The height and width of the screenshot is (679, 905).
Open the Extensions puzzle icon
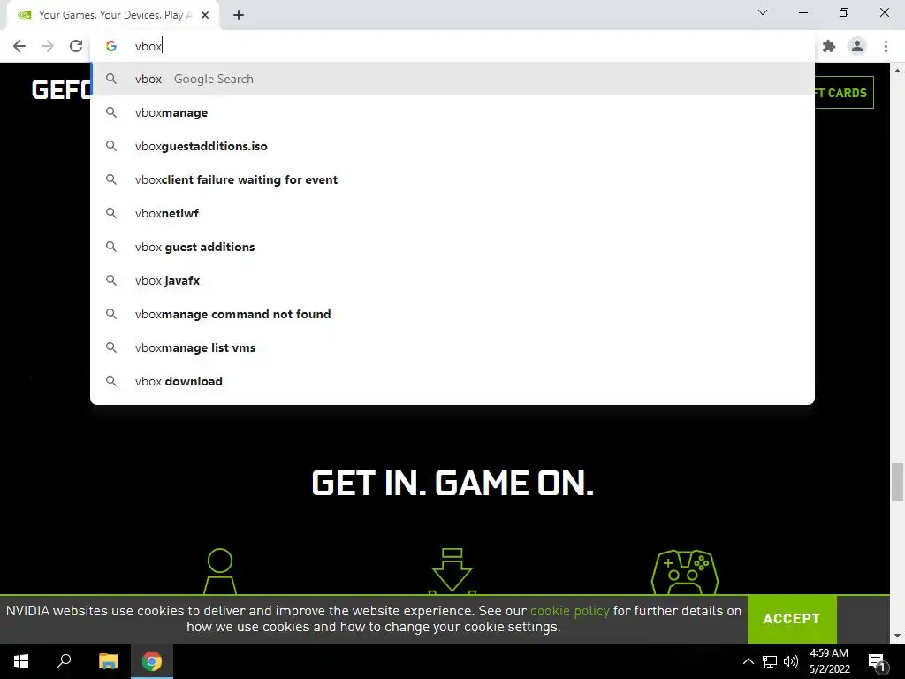coord(829,46)
